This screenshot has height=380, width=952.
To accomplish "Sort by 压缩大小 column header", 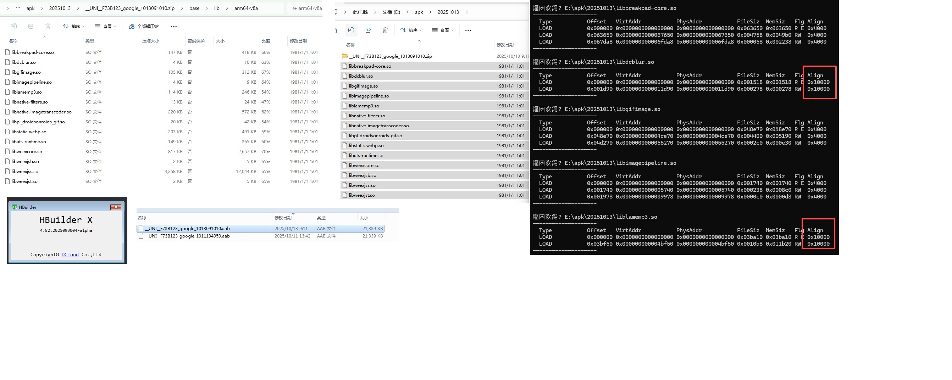I will [x=151, y=41].
